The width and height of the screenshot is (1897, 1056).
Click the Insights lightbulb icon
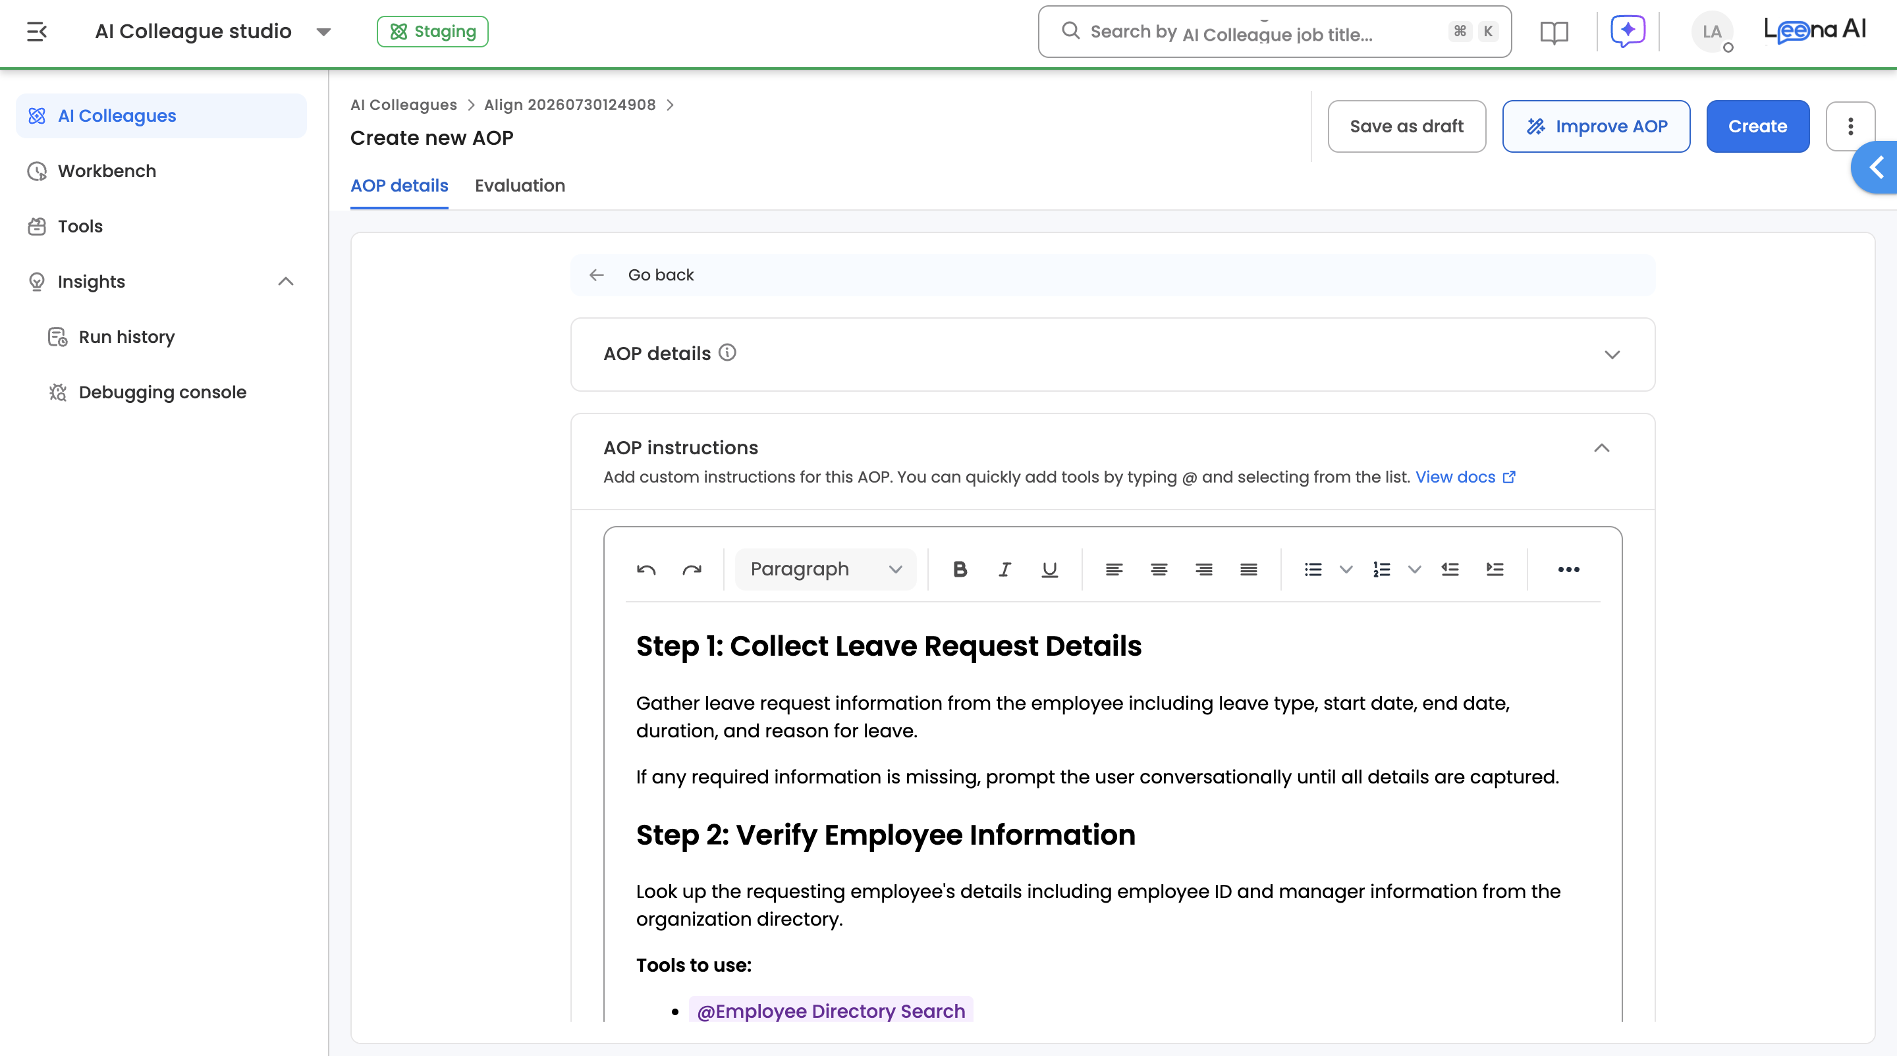click(x=37, y=281)
